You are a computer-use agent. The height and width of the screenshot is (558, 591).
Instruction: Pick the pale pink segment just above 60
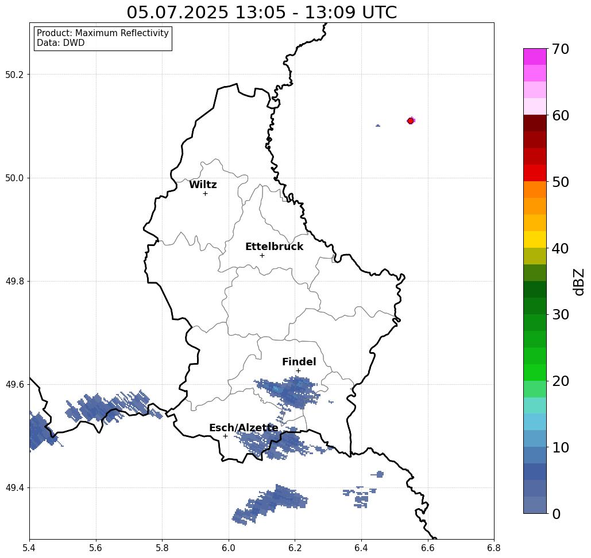click(x=535, y=107)
